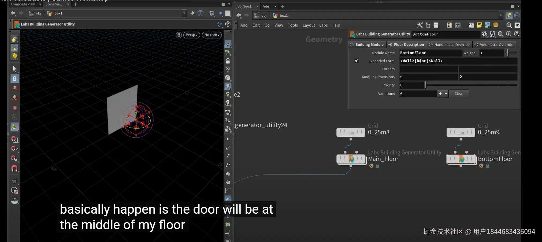Click the magnifier icon in network toolbar
542x242 pixels.
[x=509, y=25]
